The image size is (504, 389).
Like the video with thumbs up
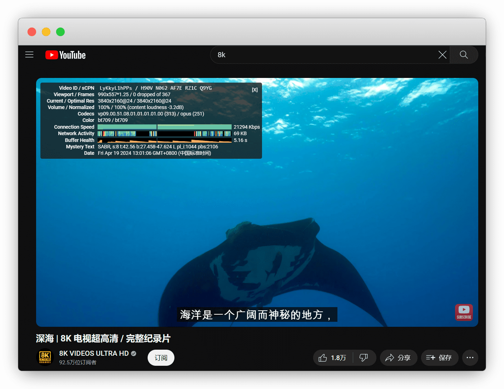coord(332,358)
